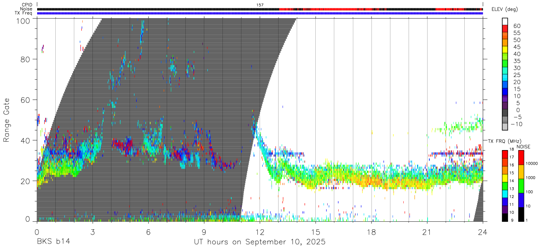Click the NOISE label 10000

(532, 164)
